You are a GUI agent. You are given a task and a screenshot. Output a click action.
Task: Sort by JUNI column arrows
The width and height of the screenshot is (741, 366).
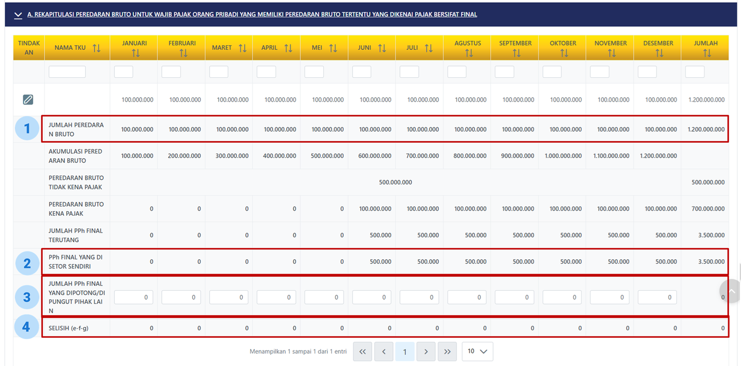click(382, 48)
